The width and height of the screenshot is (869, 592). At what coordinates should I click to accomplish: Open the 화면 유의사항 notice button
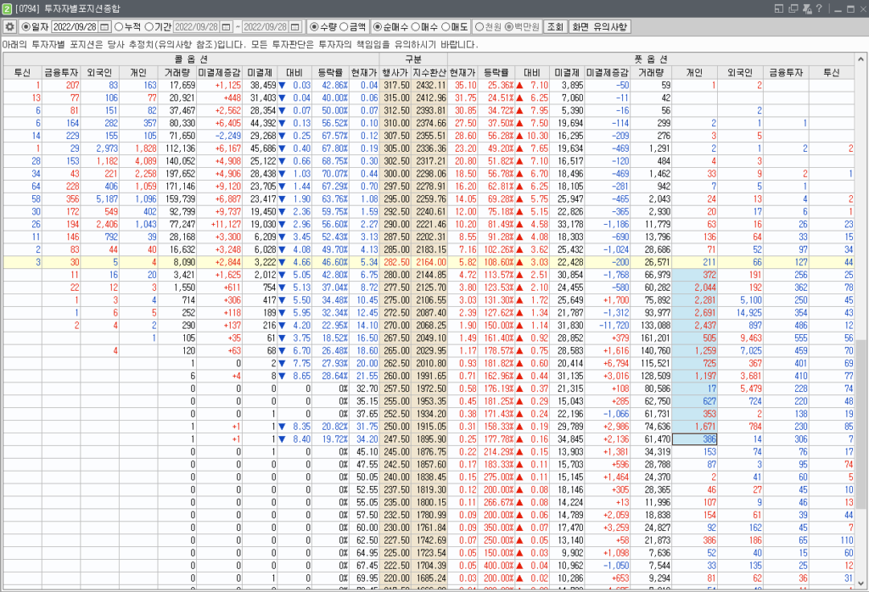(x=599, y=27)
